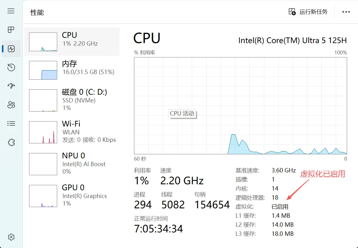This screenshot has height=248, width=358.
Task: Open the more options (...) menu
Action: click(346, 12)
